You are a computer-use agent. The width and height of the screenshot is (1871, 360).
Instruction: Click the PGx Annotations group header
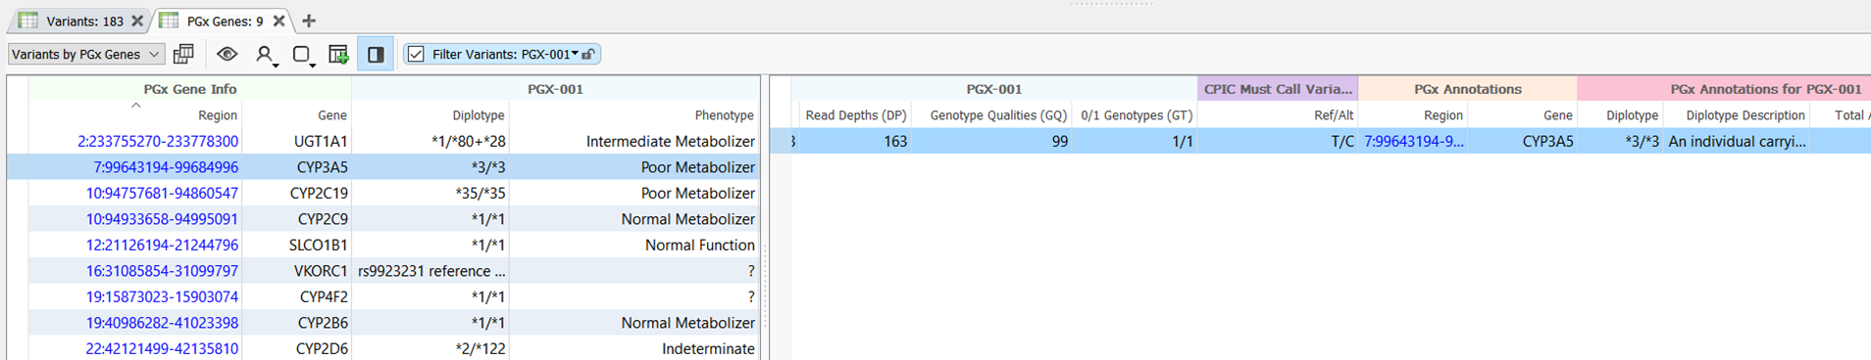[x=1468, y=89]
